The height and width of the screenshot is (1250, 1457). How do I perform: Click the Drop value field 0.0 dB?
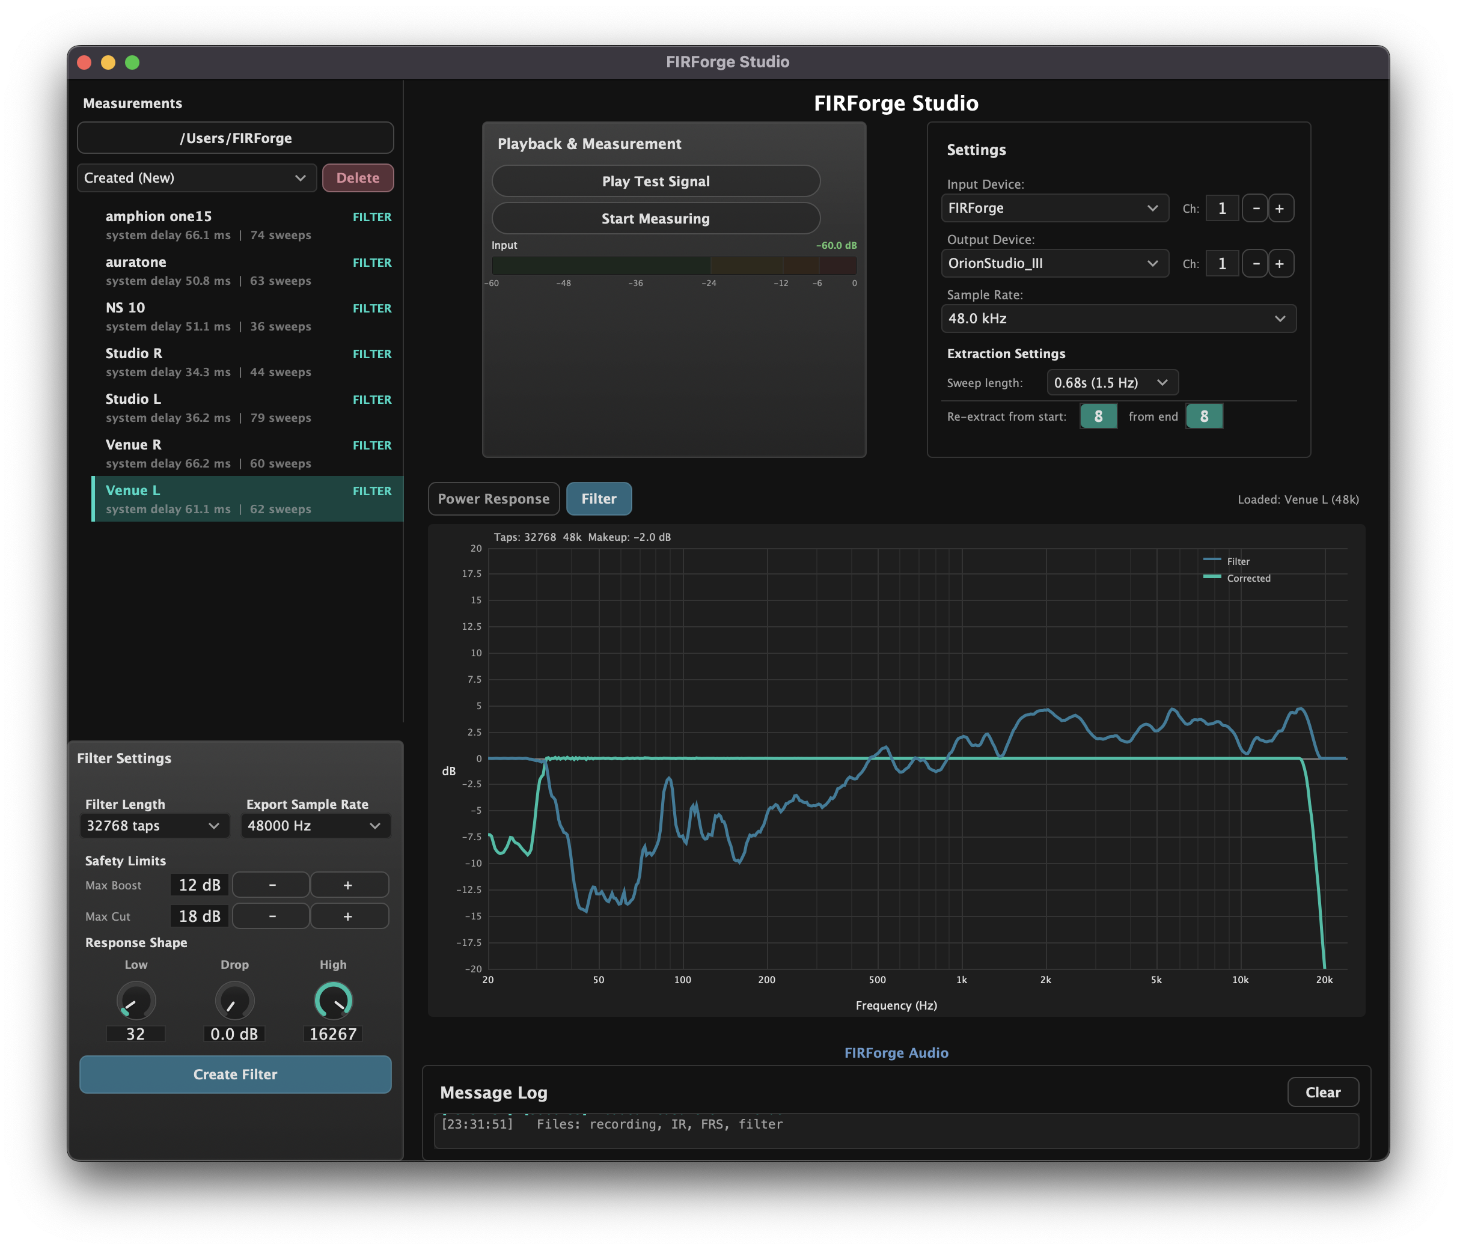[x=234, y=1034]
